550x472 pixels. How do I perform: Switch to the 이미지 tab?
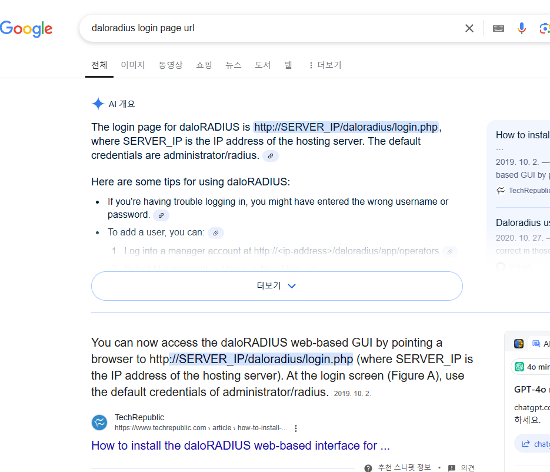[x=133, y=65]
